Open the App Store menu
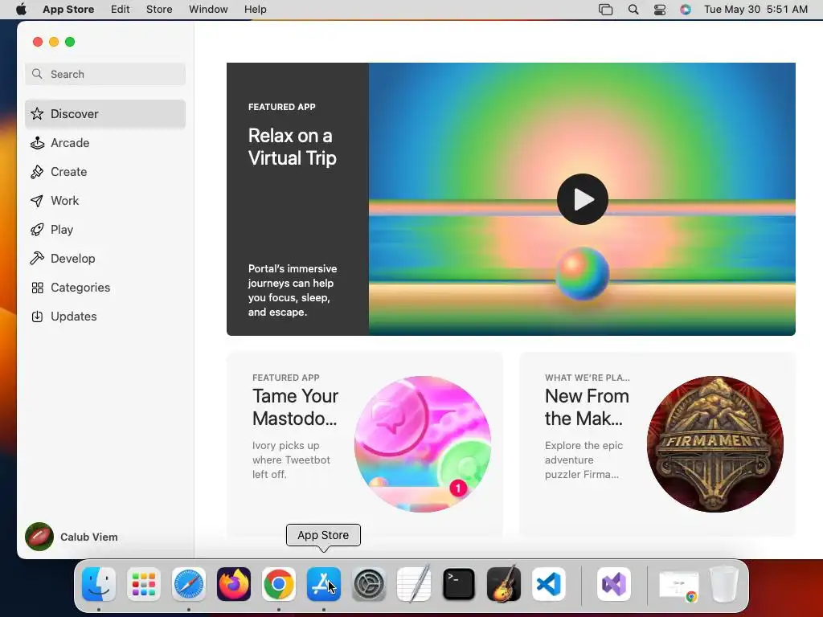823x617 pixels. tap(68, 10)
